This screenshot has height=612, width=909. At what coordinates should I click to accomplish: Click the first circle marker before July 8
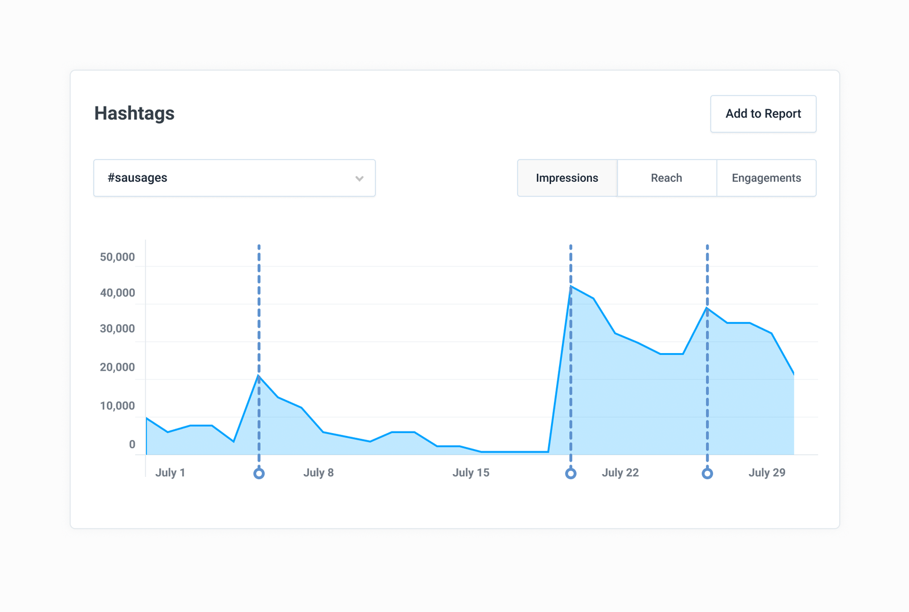pyautogui.click(x=259, y=473)
